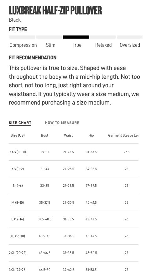Image resolution: width=156 pixels, height=275 pixels.
Task: Click the Bust column header
Action: coord(44,135)
